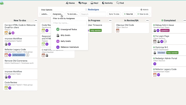Click due date icon on Cleanup Old Code
The height and width of the screenshot is (105, 186).
(118, 30)
